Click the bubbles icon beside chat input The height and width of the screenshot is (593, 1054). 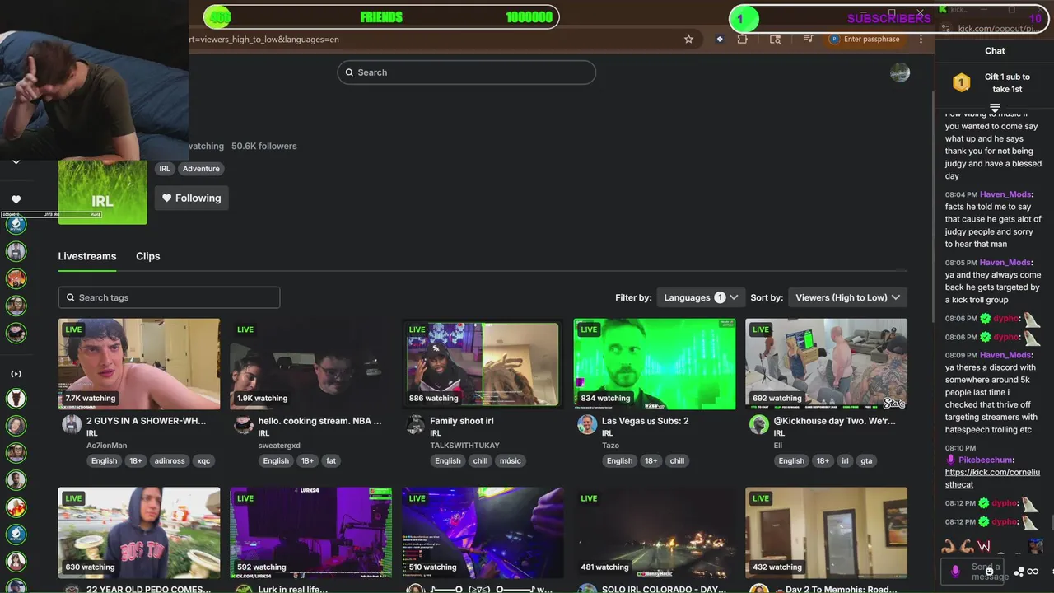pyautogui.click(x=1020, y=572)
